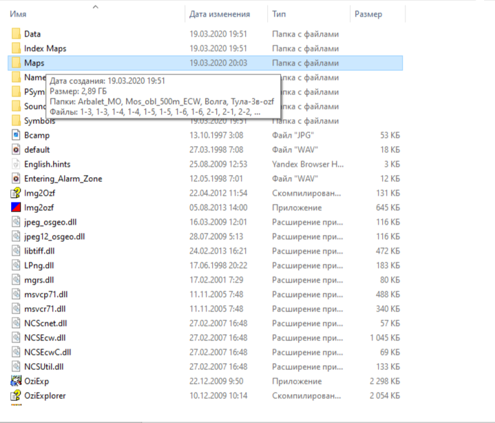Click the Размер column header

click(368, 14)
